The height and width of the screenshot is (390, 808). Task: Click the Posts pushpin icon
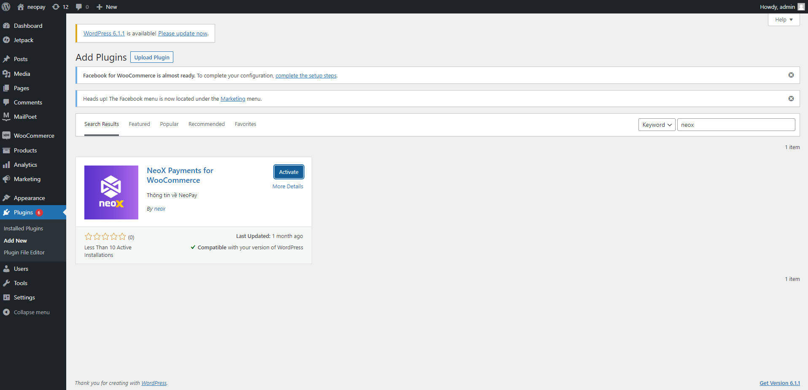coord(6,59)
